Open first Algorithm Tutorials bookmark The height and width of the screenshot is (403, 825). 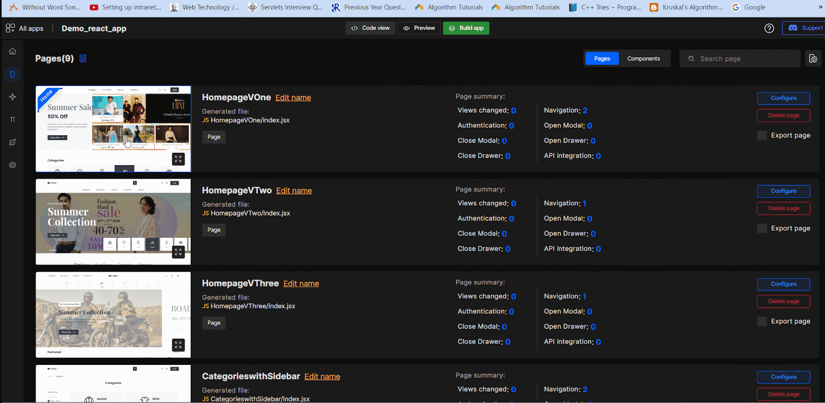click(x=449, y=7)
